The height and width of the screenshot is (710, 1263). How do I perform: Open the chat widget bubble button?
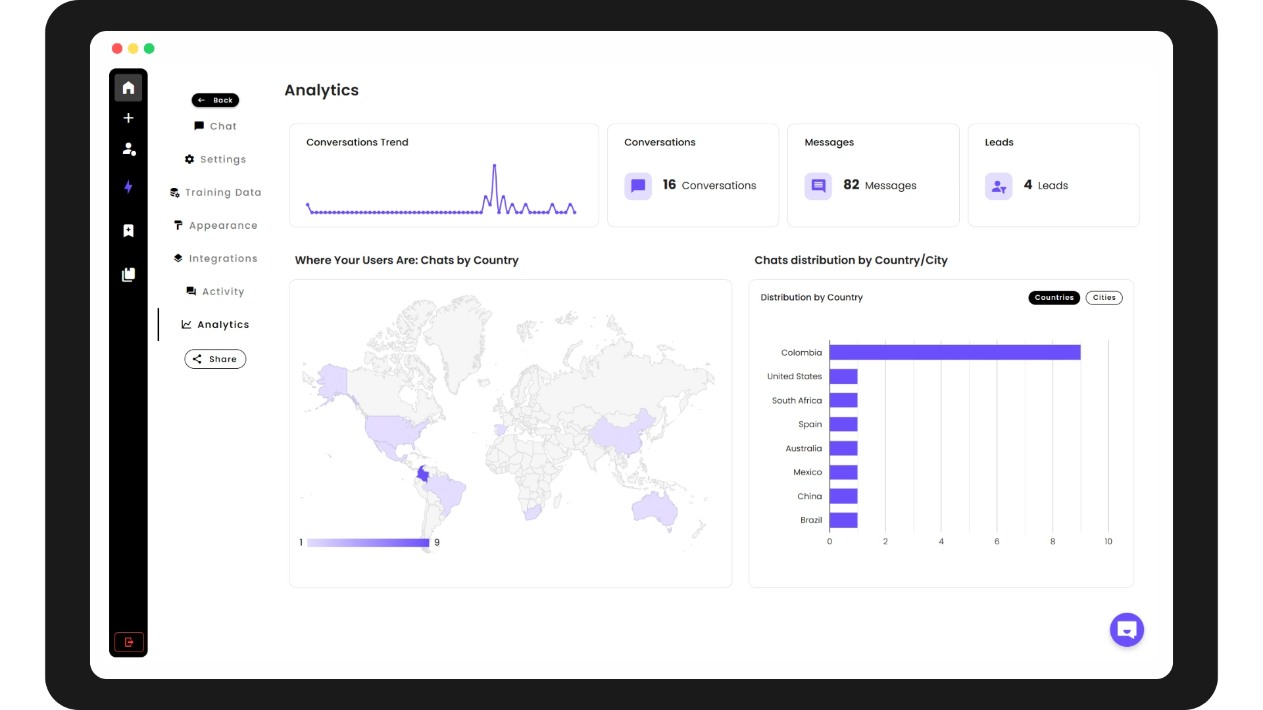click(x=1126, y=630)
